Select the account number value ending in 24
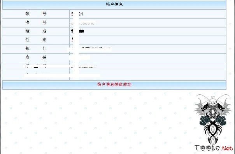Image resolution: width=235 pixels, height=154 pixels. [77, 14]
